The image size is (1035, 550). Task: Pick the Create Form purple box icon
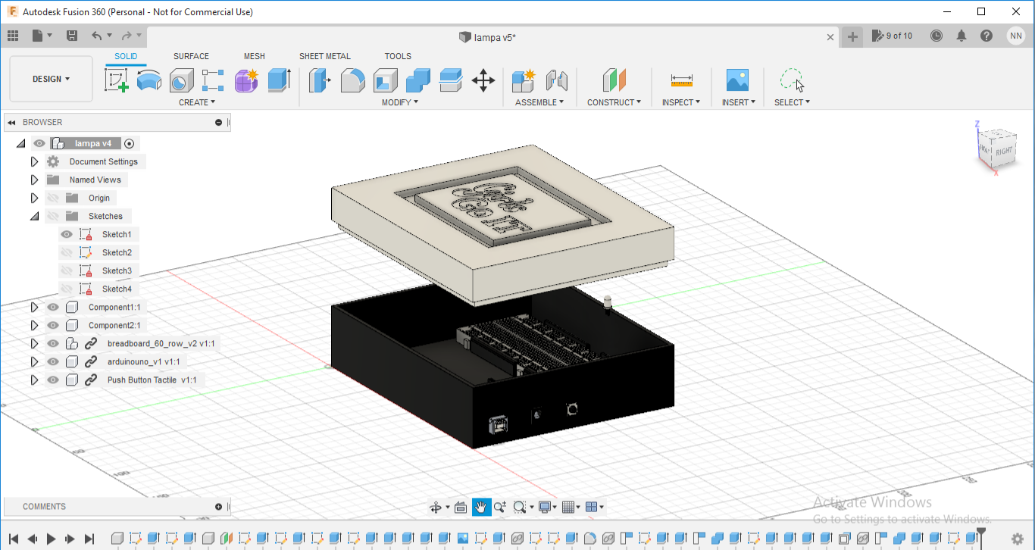click(246, 80)
